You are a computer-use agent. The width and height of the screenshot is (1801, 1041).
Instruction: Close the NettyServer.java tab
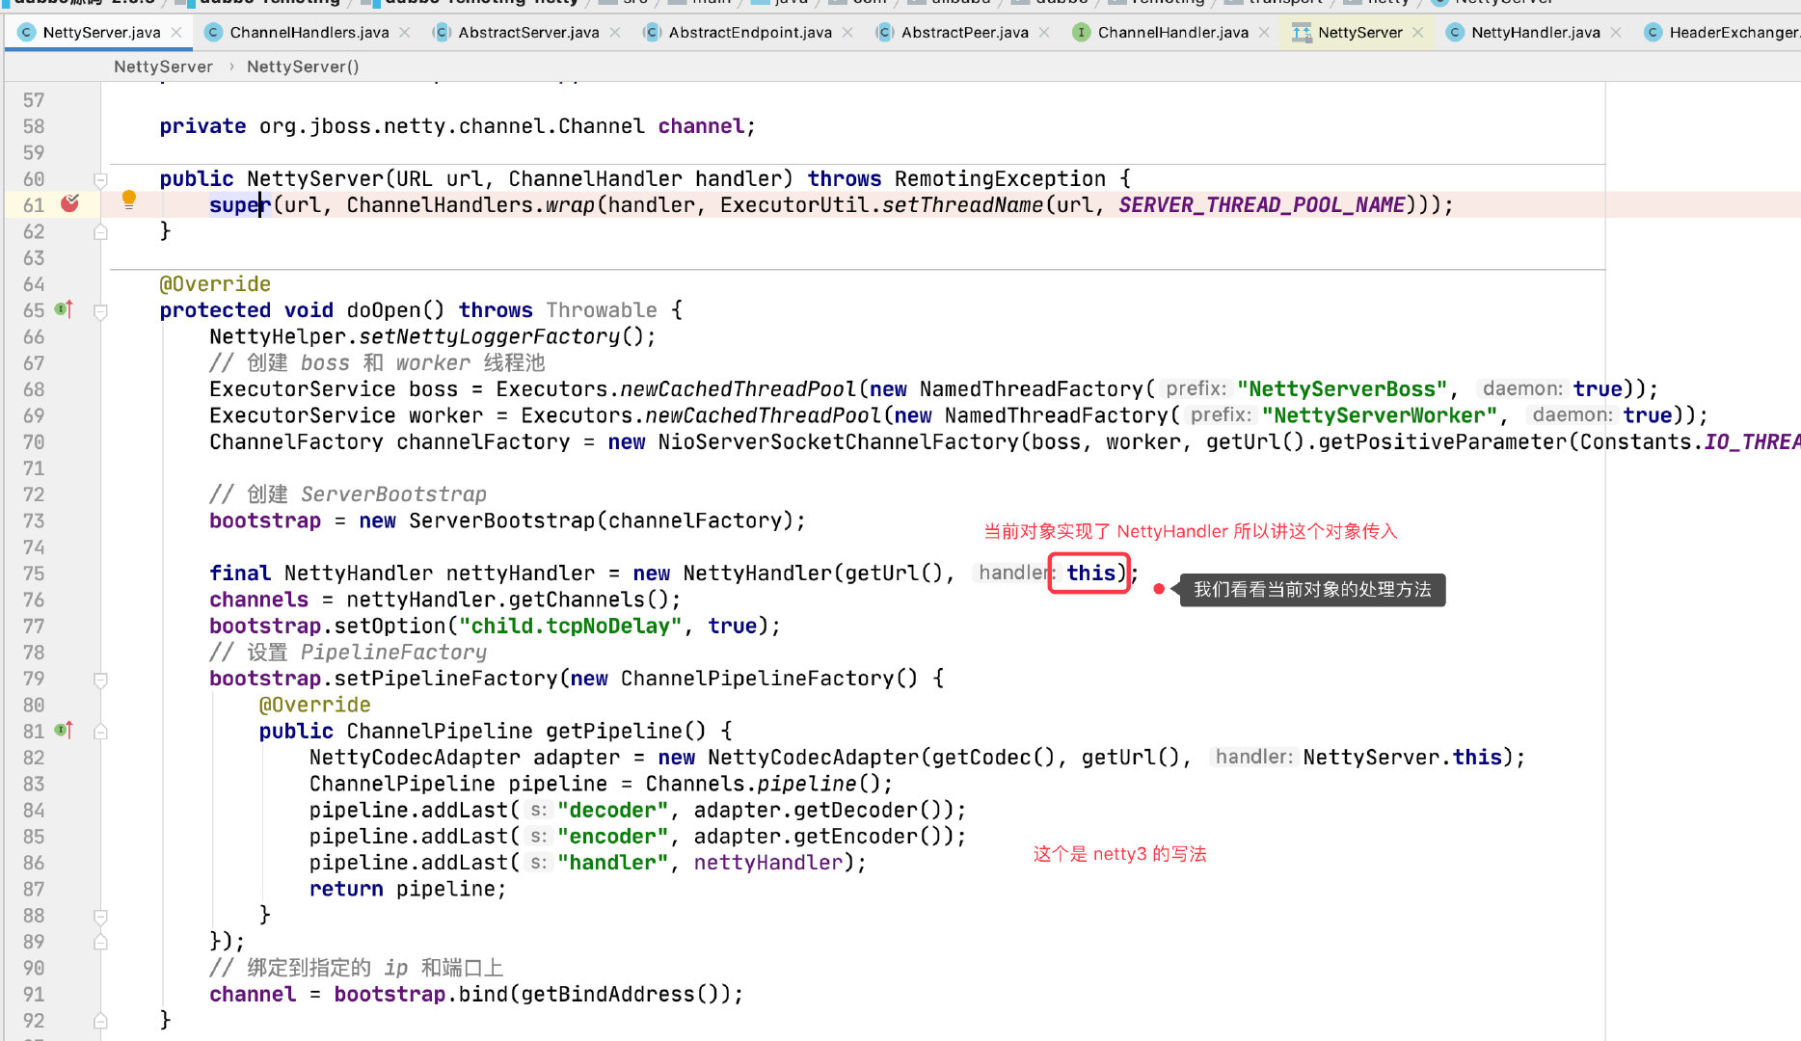pos(176,32)
